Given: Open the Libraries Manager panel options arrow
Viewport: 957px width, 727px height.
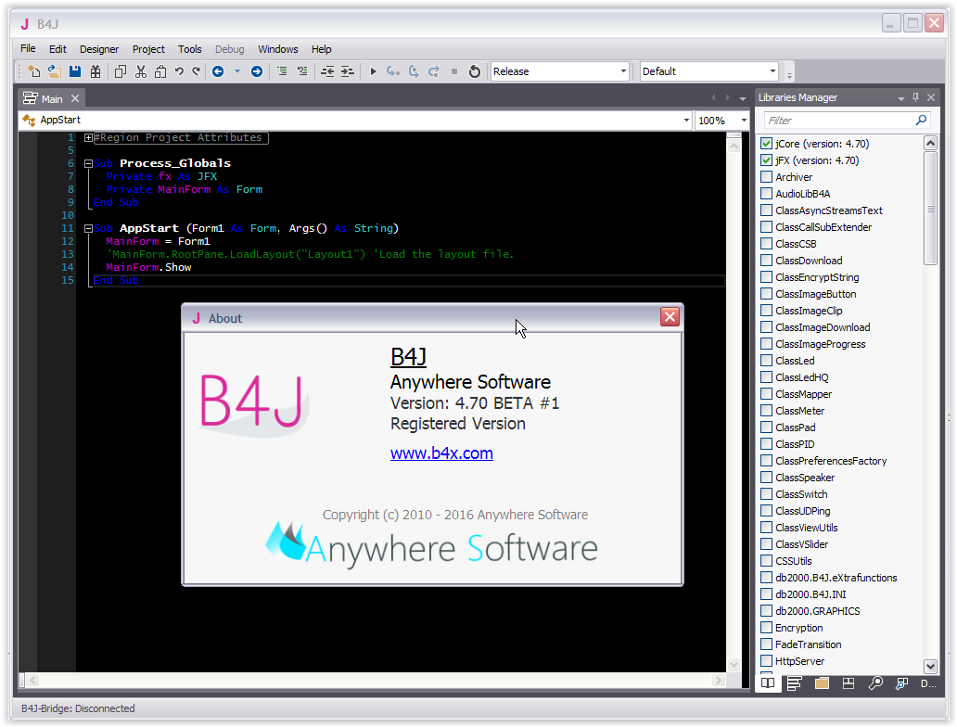Looking at the screenshot, I should tap(900, 97).
